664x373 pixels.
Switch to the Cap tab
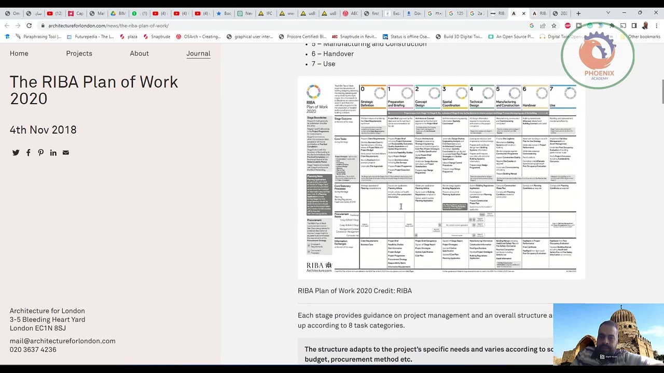76,13
